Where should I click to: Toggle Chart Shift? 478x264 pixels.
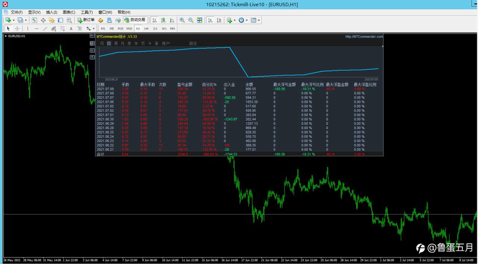coord(219,20)
